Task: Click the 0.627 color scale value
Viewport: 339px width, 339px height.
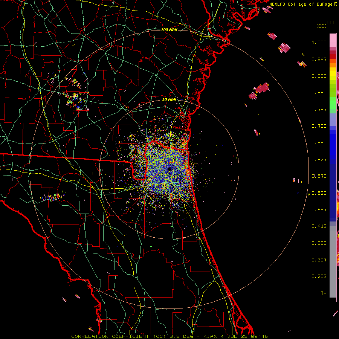Action: 319,160
